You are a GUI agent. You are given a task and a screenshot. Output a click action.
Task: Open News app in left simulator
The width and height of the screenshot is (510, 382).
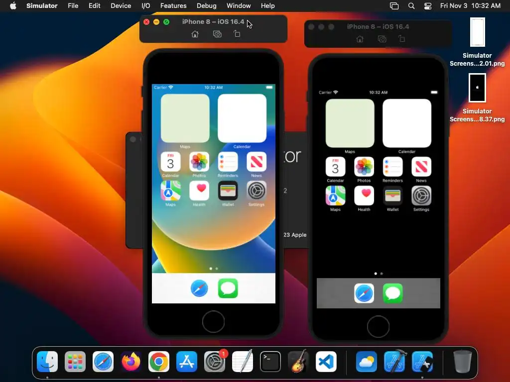256,162
